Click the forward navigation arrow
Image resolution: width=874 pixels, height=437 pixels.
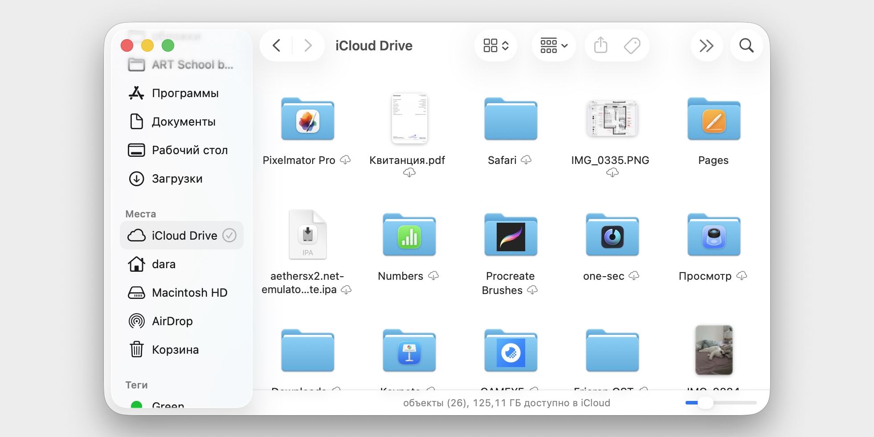tap(308, 45)
